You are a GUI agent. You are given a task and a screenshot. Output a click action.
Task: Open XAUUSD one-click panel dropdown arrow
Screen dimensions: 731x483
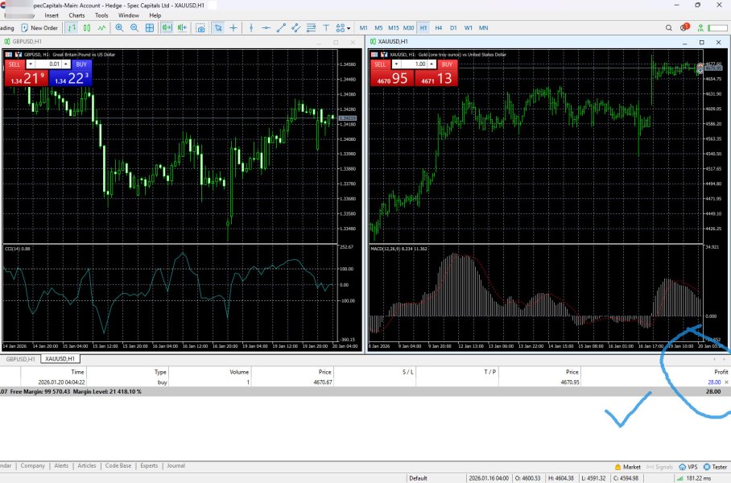397,64
